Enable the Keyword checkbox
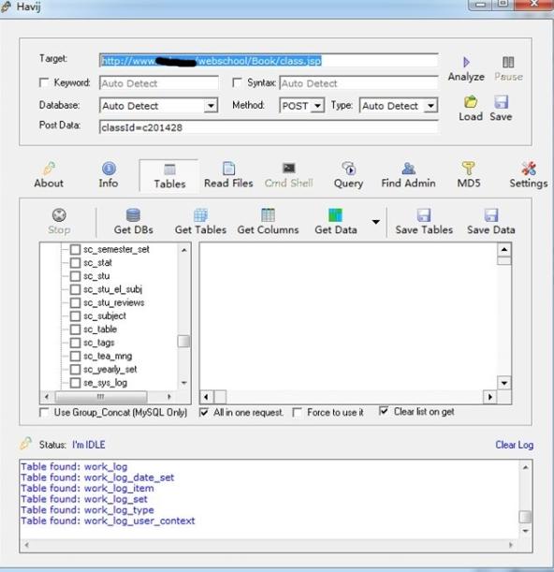This screenshot has width=554, height=572. click(x=44, y=82)
